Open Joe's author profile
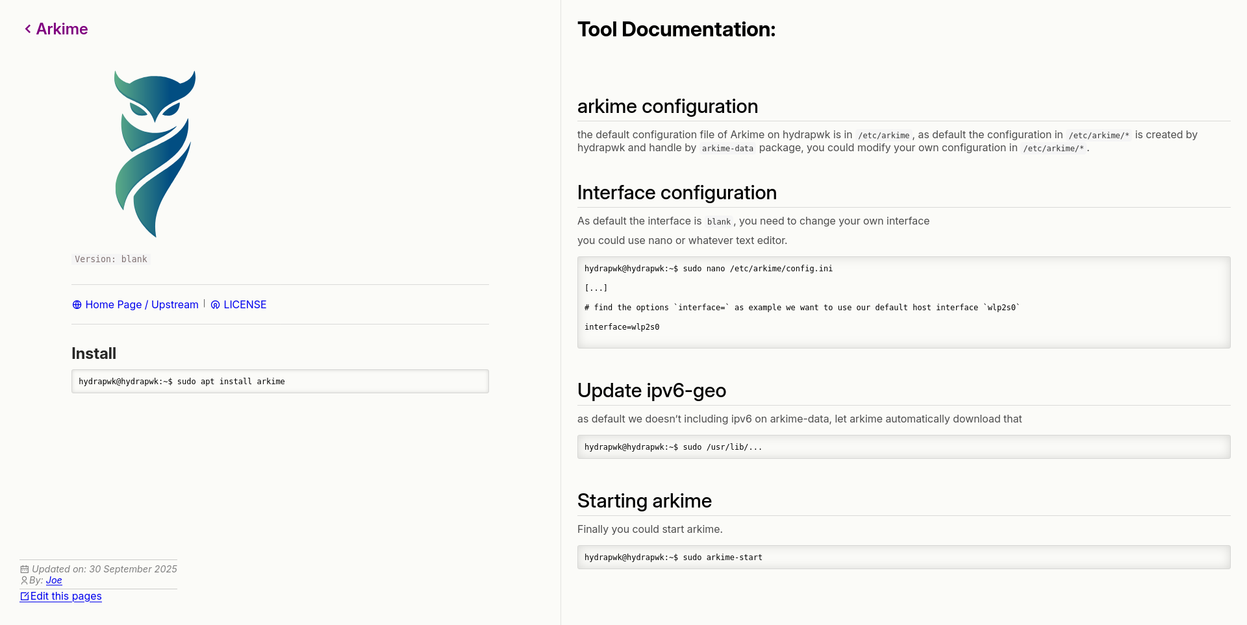This screenshot has height=625, width=1247. tap(54, 580)
